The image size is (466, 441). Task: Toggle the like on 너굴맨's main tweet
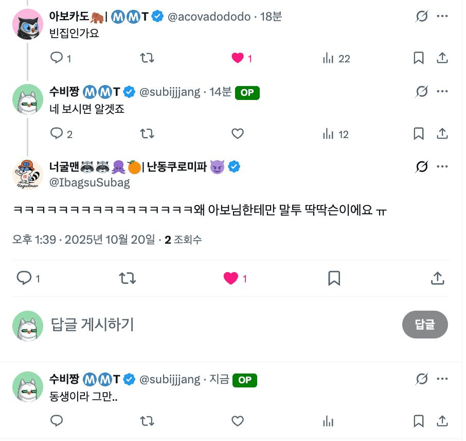pyautogui.click(x=231, y=279)
